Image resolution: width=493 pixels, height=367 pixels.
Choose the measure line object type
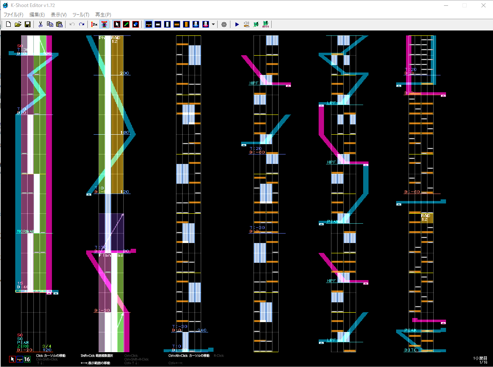point(148,24)
